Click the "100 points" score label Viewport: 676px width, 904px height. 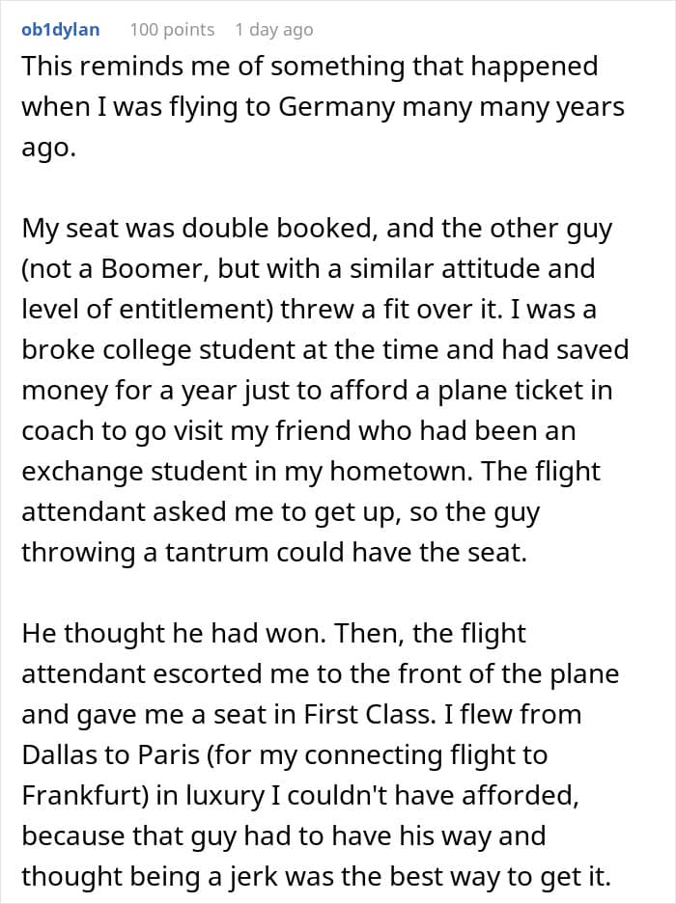point(172,30)
